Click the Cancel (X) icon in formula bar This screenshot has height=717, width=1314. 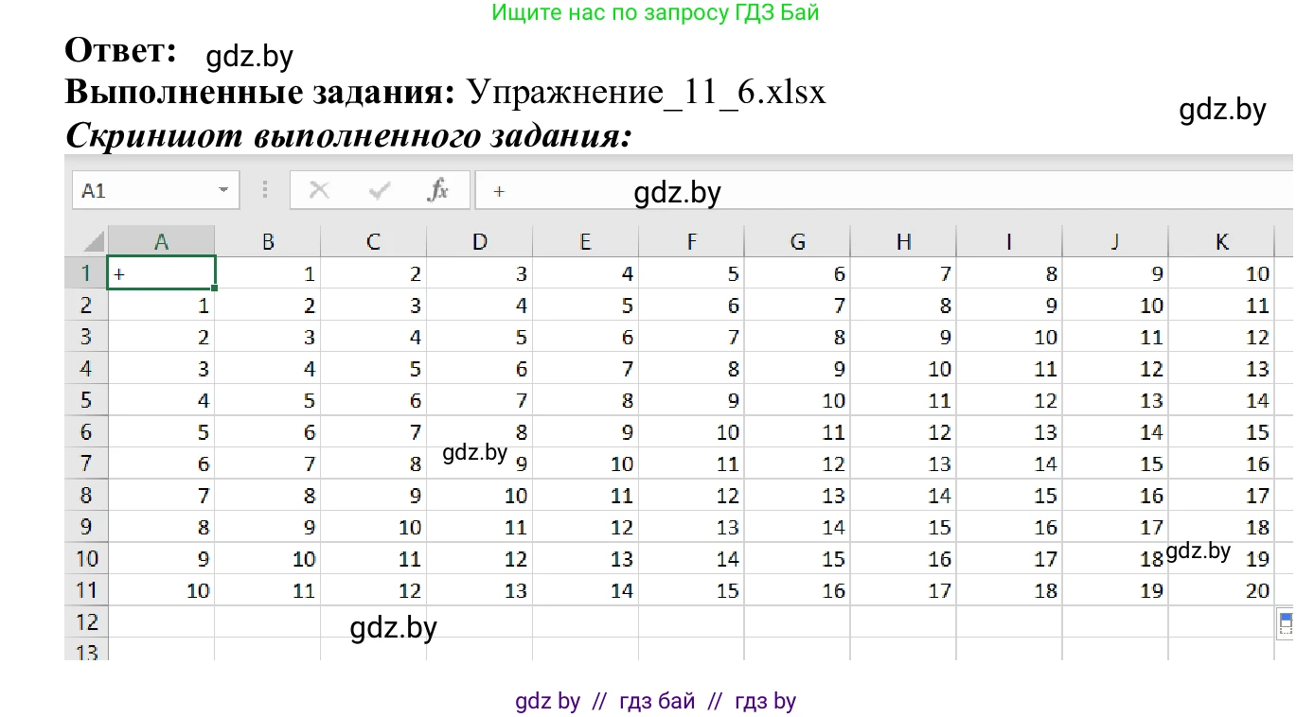pyautogui.click(x=319, y=189)
